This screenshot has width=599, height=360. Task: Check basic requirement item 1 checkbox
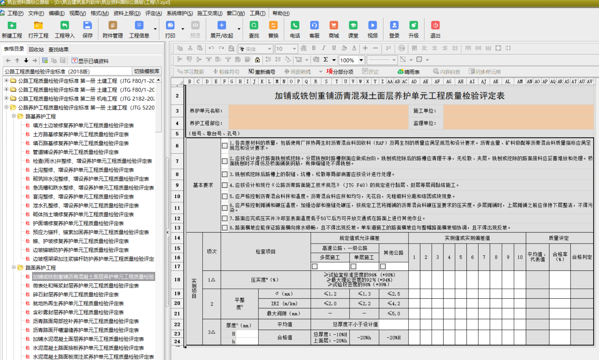click(x=225, y=145)
